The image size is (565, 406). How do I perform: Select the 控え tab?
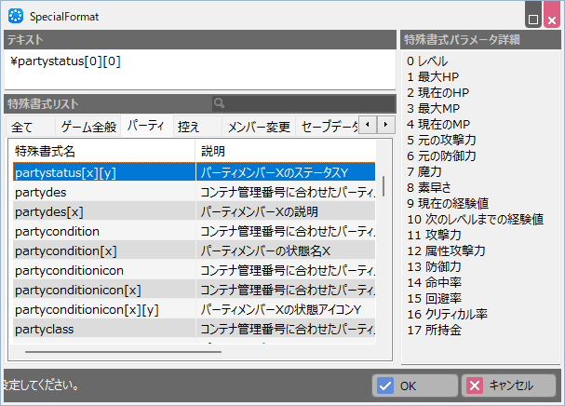click(x=189, y=126)
